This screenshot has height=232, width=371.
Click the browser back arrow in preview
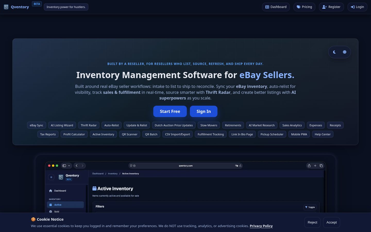click(x=77, y=166)
